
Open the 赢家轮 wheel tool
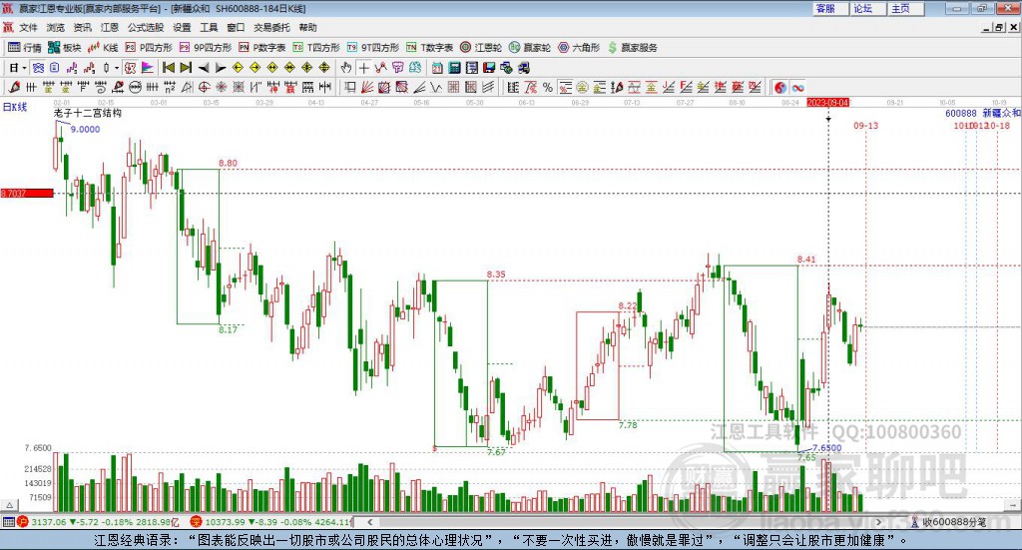pyautogui.click(x=530, y=48)
